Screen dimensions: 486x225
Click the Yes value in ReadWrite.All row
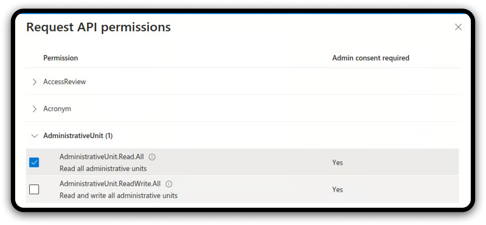pyautogui.click(x=337, y=190)
